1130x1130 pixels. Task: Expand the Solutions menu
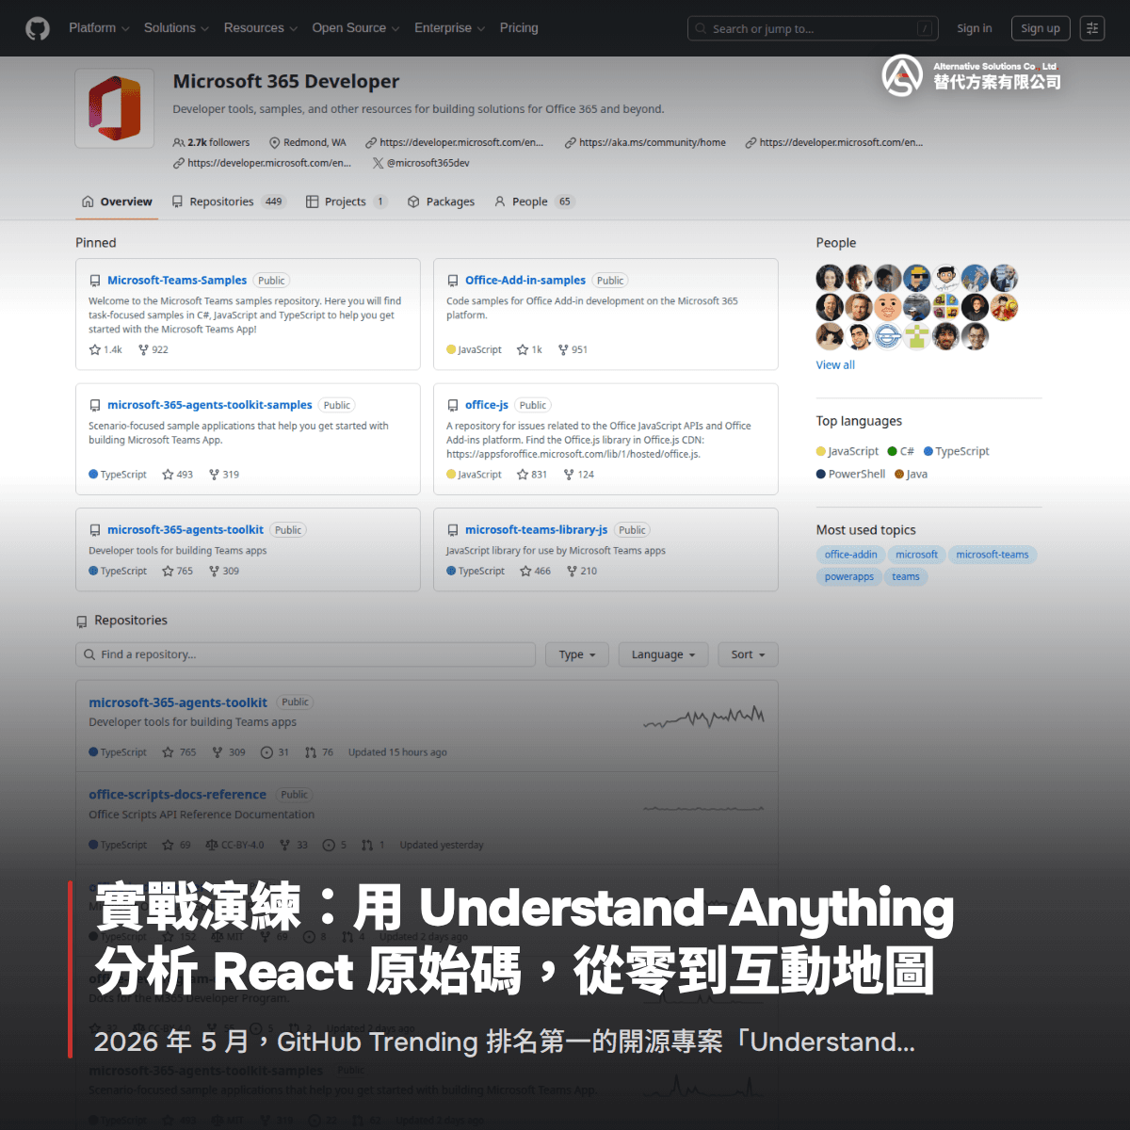coord(176,28)
